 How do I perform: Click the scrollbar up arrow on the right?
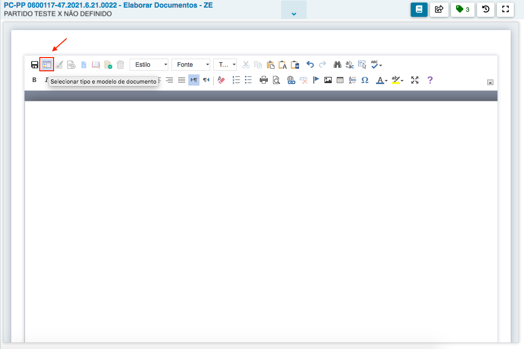[490, 82]
